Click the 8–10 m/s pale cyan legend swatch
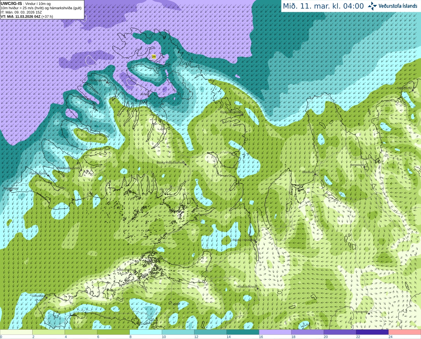Viewport: 421px width, 339px height. pyautogui.click(x=146, y=332)
